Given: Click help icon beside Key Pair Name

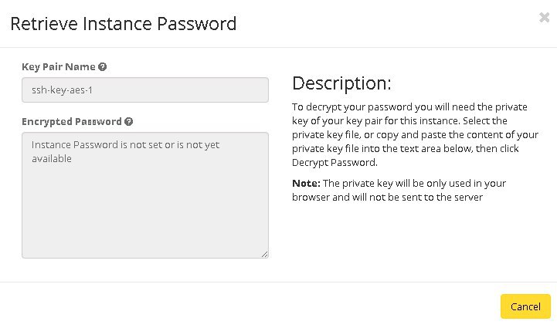Looking at the screenshot, I should [103, 67].
